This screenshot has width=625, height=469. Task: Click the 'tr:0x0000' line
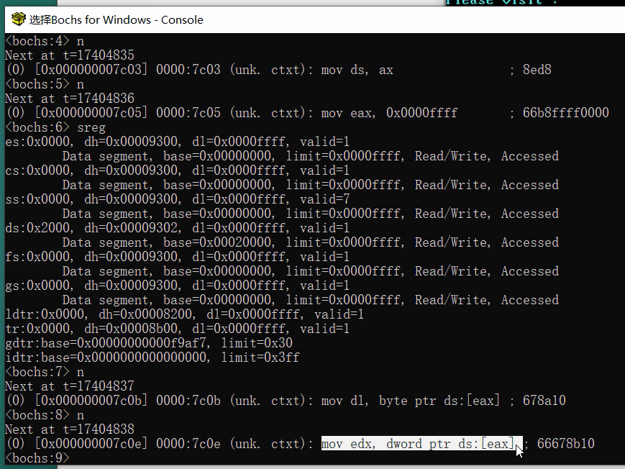tap(178, 329)
